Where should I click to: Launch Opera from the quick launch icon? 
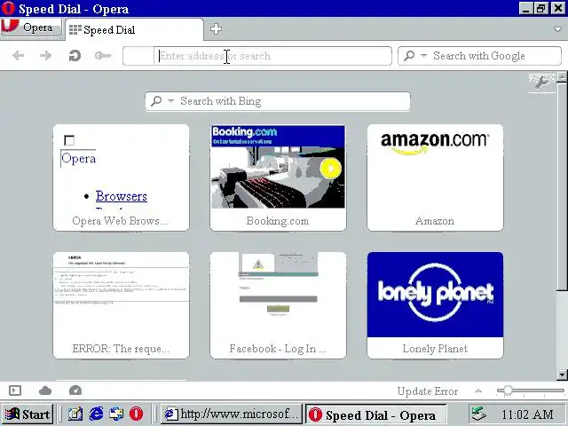[x=136, y=414]
